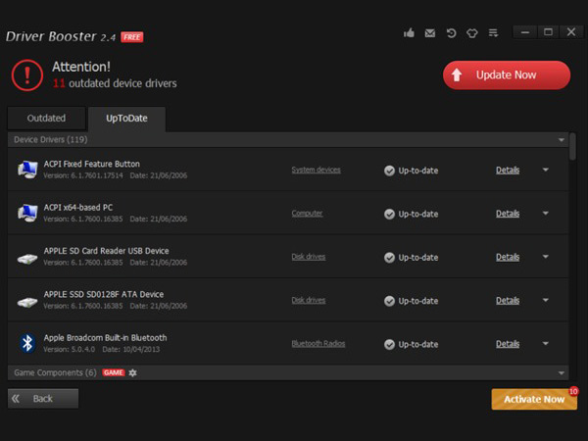Open dropdown arrow for Apple Broadcom Bluetooth
The height and width of the screenshot is (441, 588).
pyautogui.click(x=546, y=344)
